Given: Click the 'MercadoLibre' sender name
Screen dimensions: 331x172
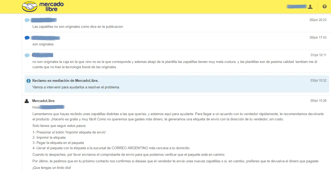Looking at the screenshot, I should click(x=43, y=101).
